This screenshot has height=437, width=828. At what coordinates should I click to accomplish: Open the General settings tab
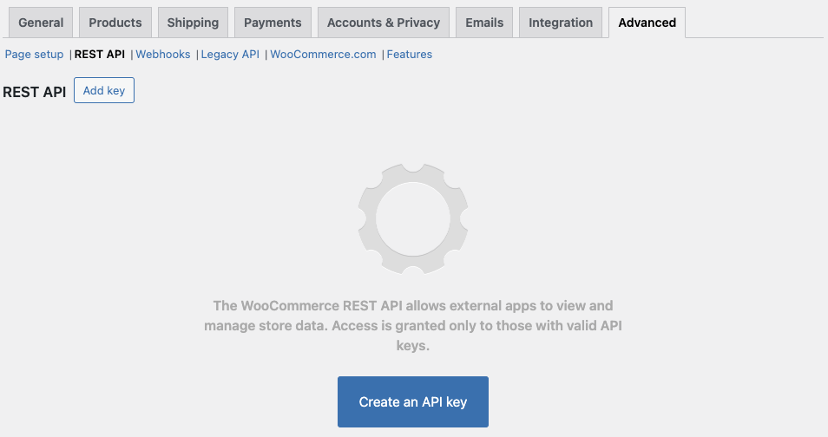[x=41, y=23]
